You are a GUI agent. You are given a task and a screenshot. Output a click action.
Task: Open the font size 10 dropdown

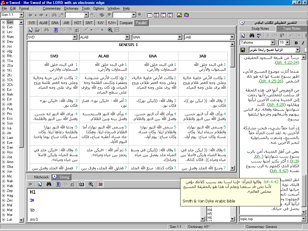click(x=288, y=42)
